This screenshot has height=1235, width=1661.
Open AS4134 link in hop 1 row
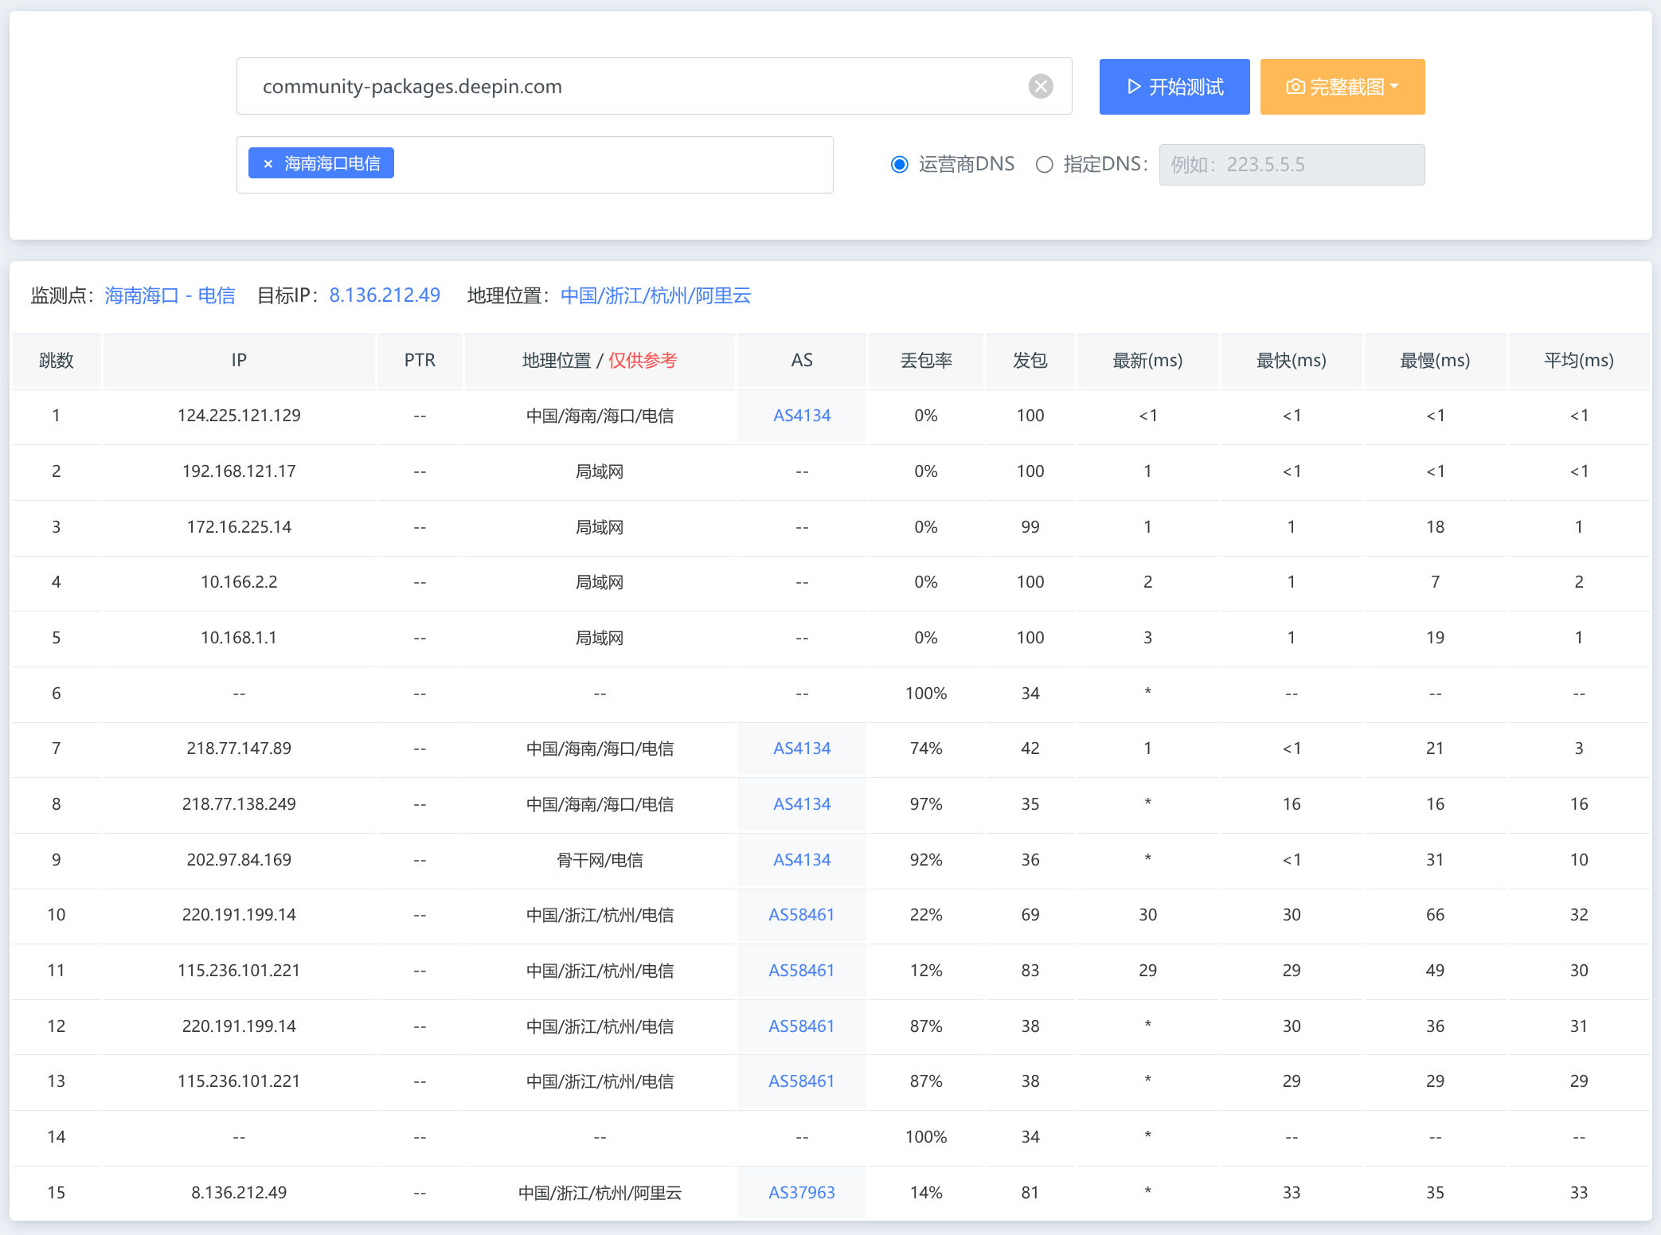point(802,416)
